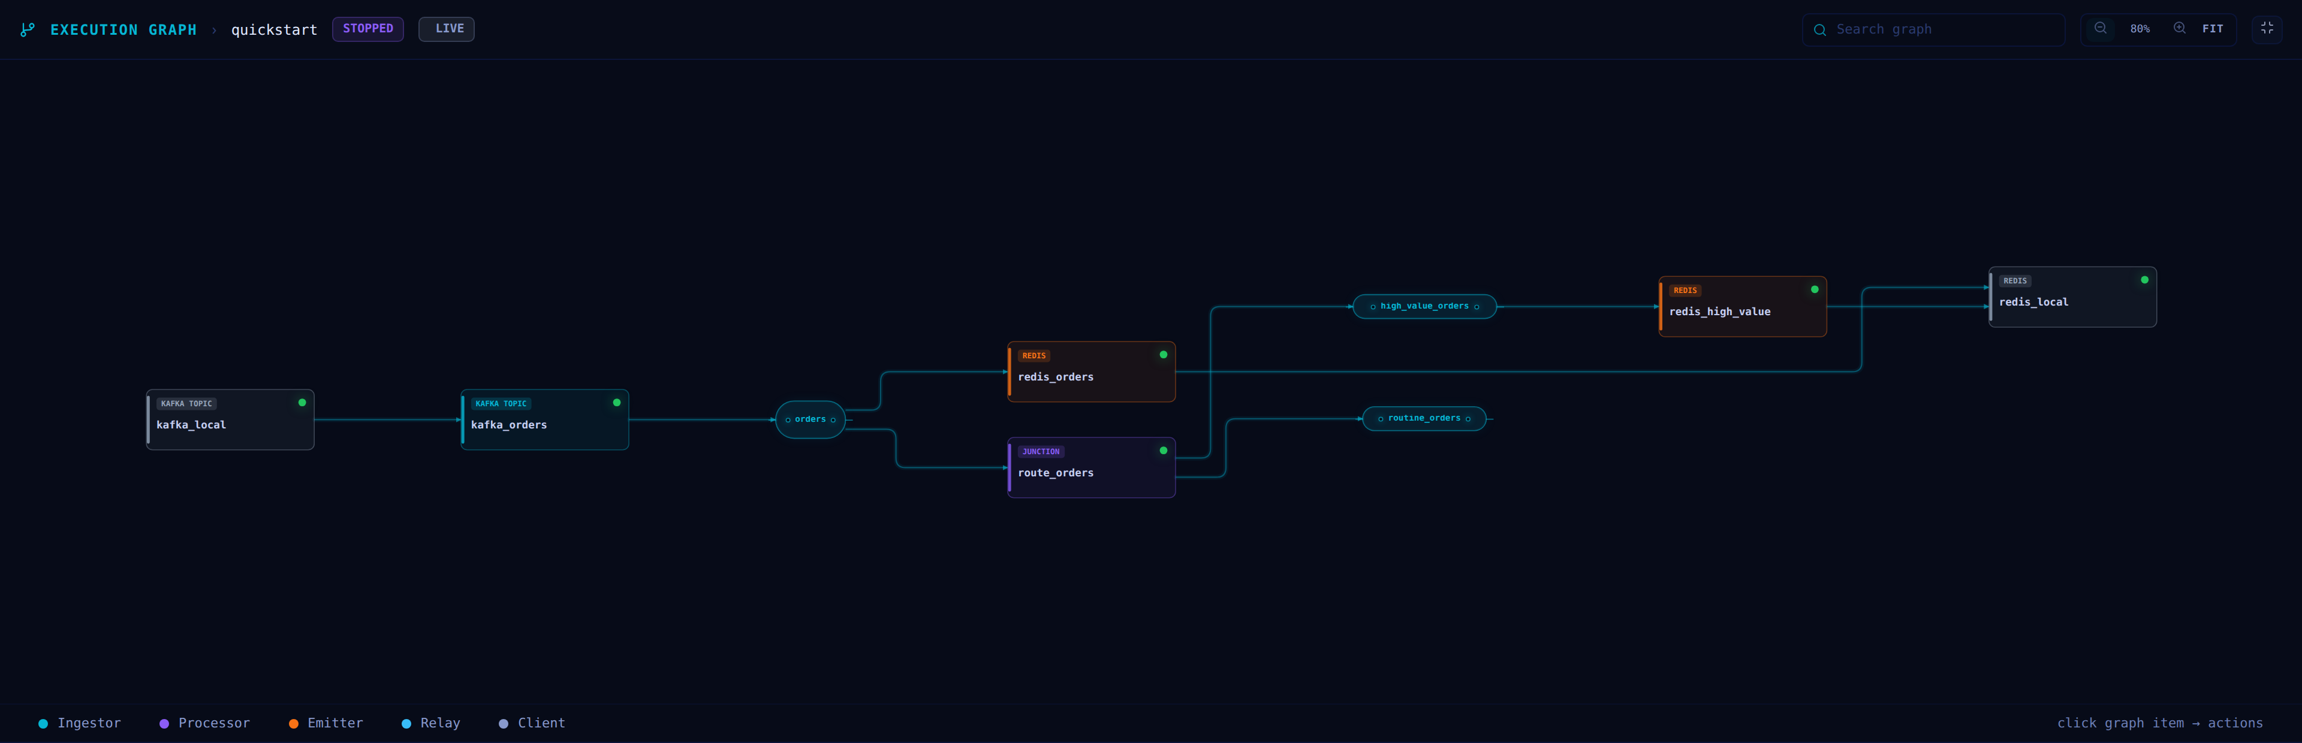Select the kafka_orders node
This screenshot has width=2302, height=743.
point(545,419)
